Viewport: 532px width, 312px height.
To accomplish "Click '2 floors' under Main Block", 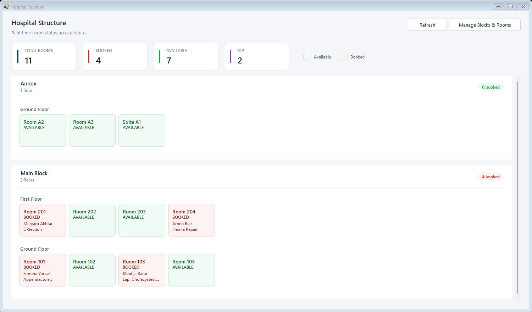I will tap(27, 180).
